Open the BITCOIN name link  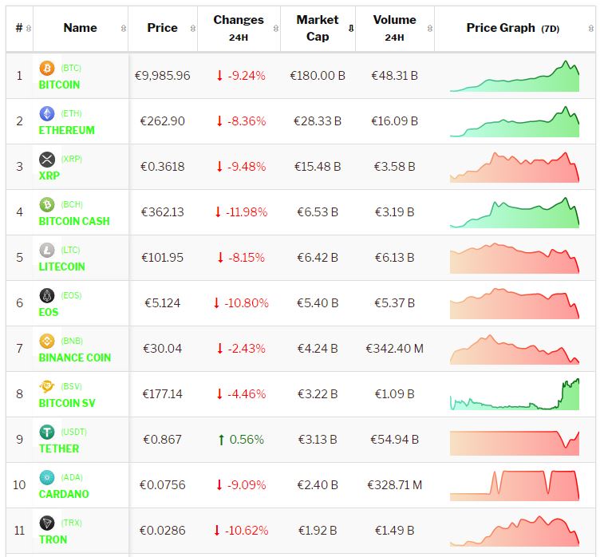59,85
